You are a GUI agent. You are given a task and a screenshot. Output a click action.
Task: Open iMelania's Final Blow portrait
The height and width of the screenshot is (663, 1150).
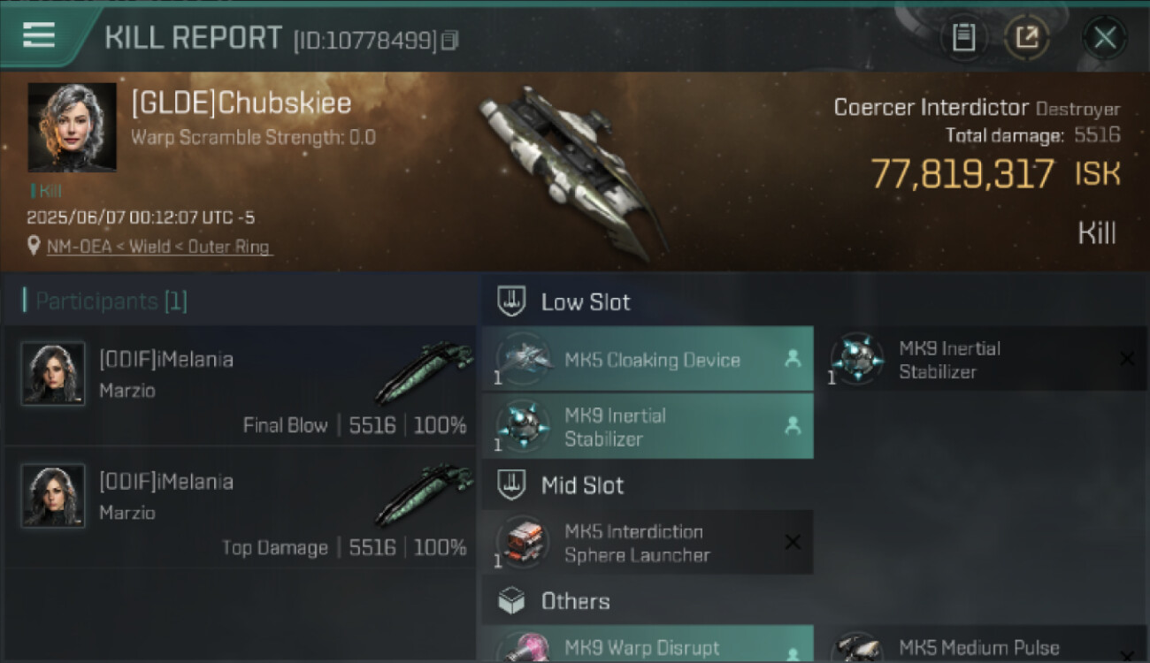[53, 374]
